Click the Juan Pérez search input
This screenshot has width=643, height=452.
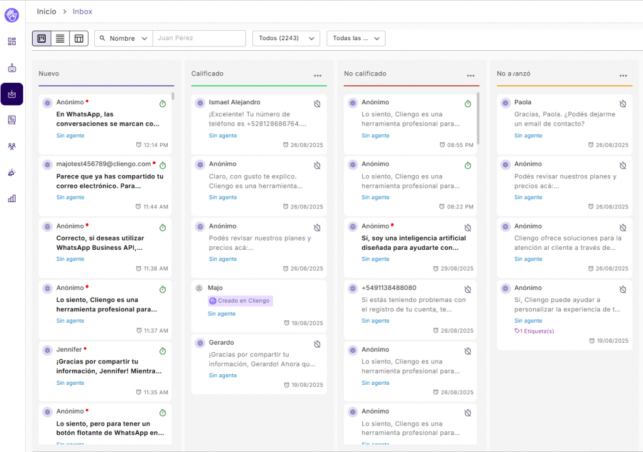pos(199,38)
